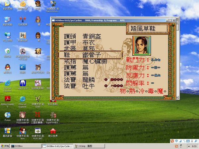This screenshot has height=149, width=199.
Task: Switch to DOSBox 0.63 Cpu Cycles taskbar button
Action: coord(58,146)
